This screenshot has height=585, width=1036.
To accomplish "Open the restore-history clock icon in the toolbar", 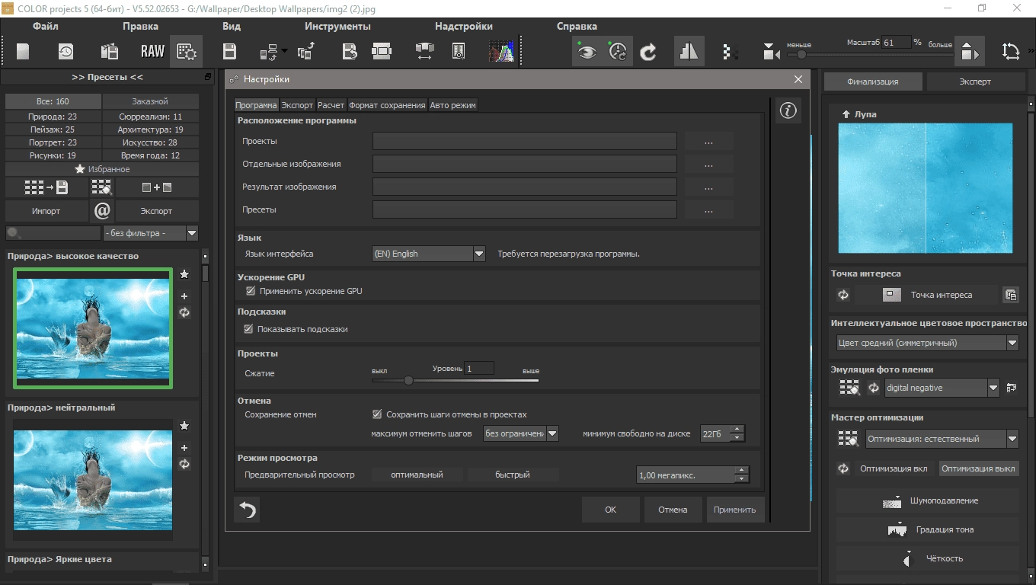I will 66,51.
